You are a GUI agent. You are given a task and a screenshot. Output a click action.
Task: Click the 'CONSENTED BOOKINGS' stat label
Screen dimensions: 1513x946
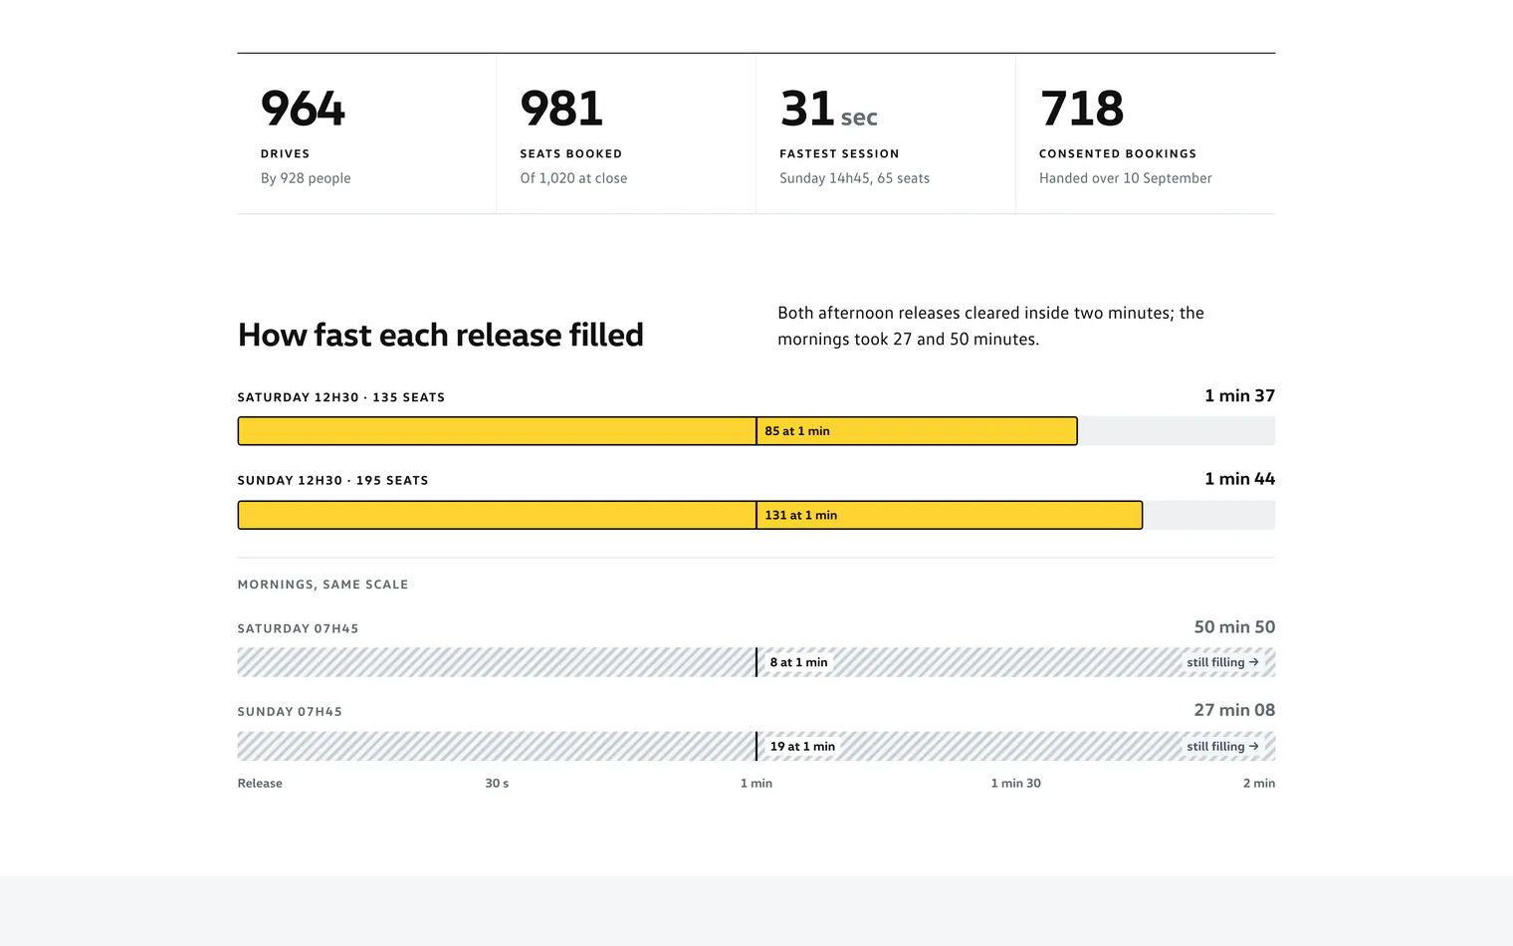1118,154
